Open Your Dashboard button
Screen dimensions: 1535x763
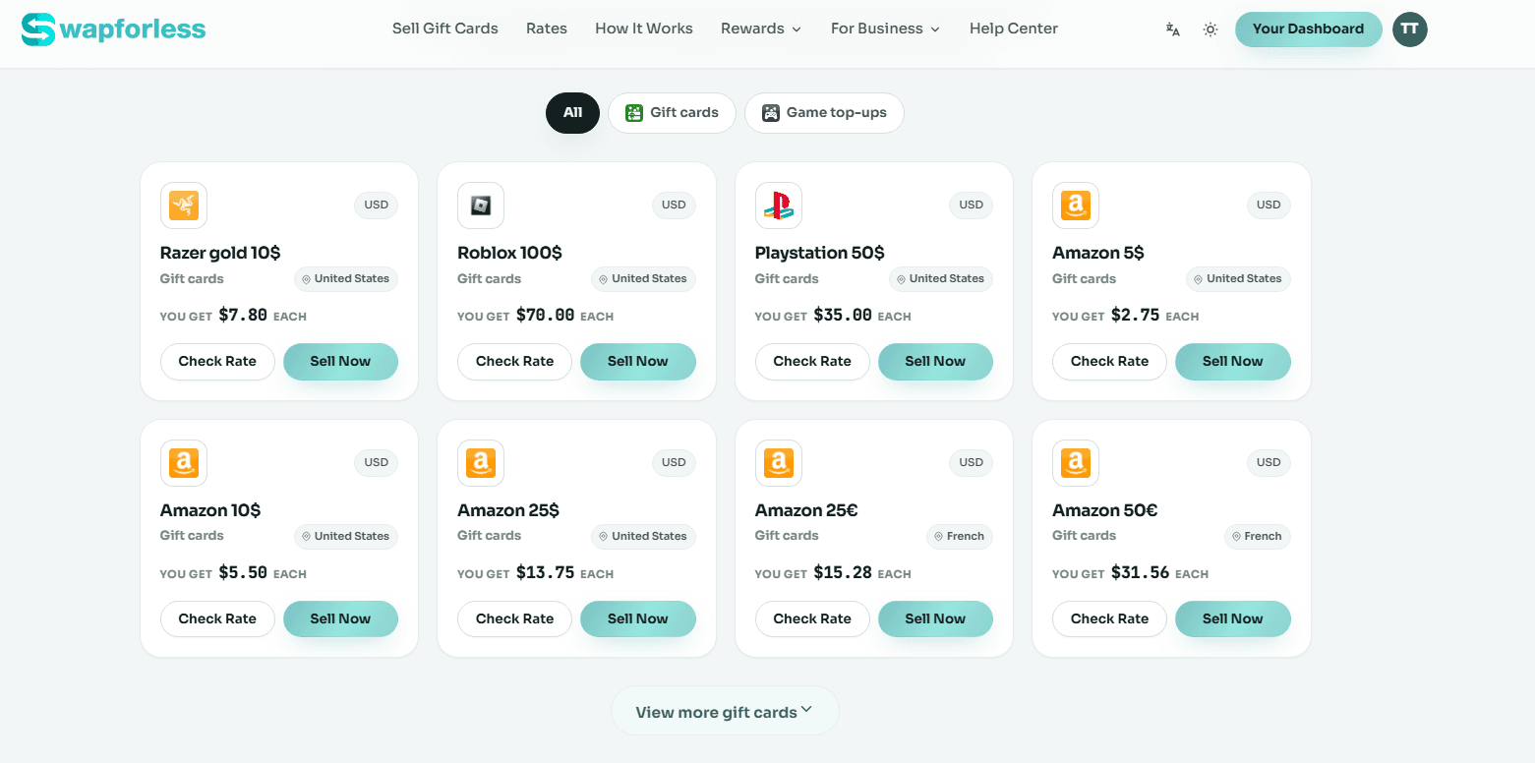pos(1309,29)
